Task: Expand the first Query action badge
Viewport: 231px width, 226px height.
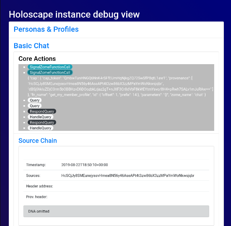Action: [x=35, y=100]
